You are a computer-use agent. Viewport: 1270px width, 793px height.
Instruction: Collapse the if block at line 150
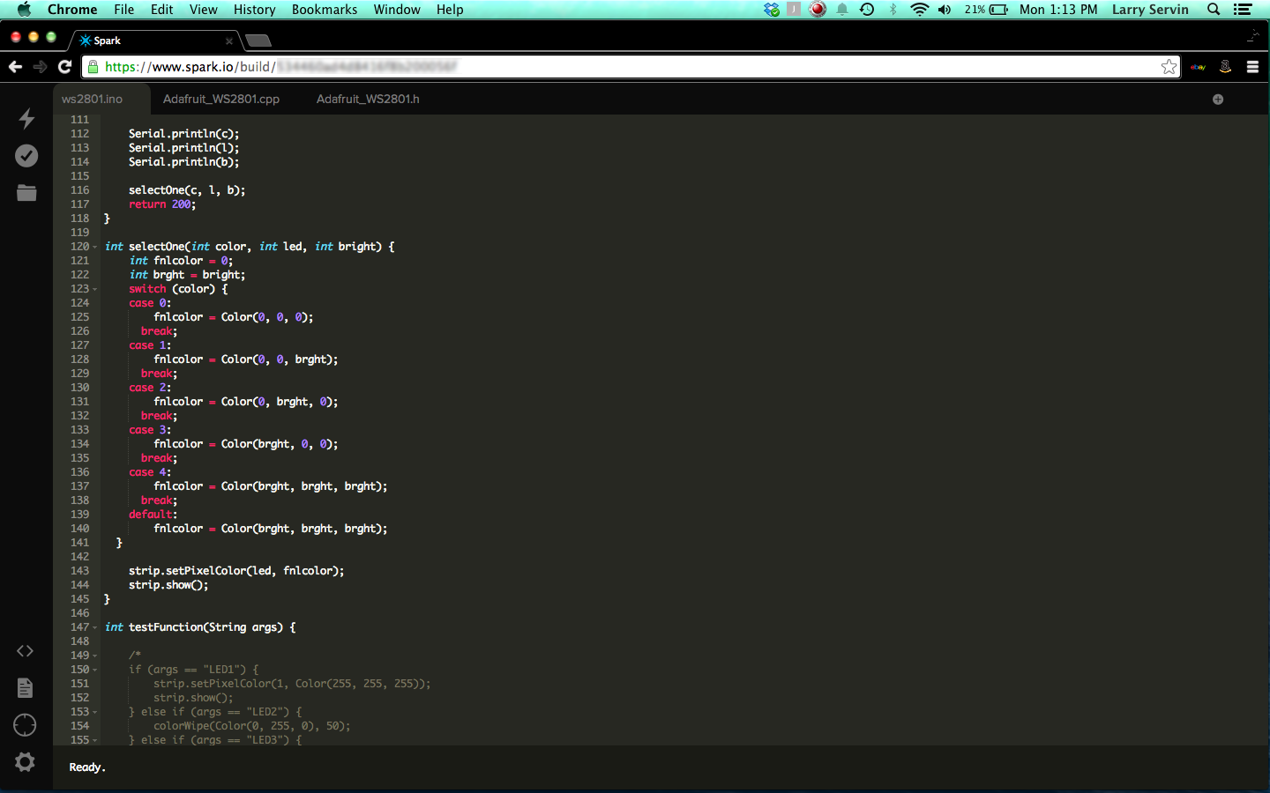pyautogui.click(x=95, y=670)
